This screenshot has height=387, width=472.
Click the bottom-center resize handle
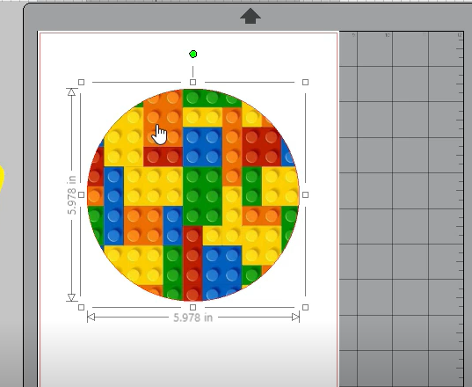[x=193, y=307]
